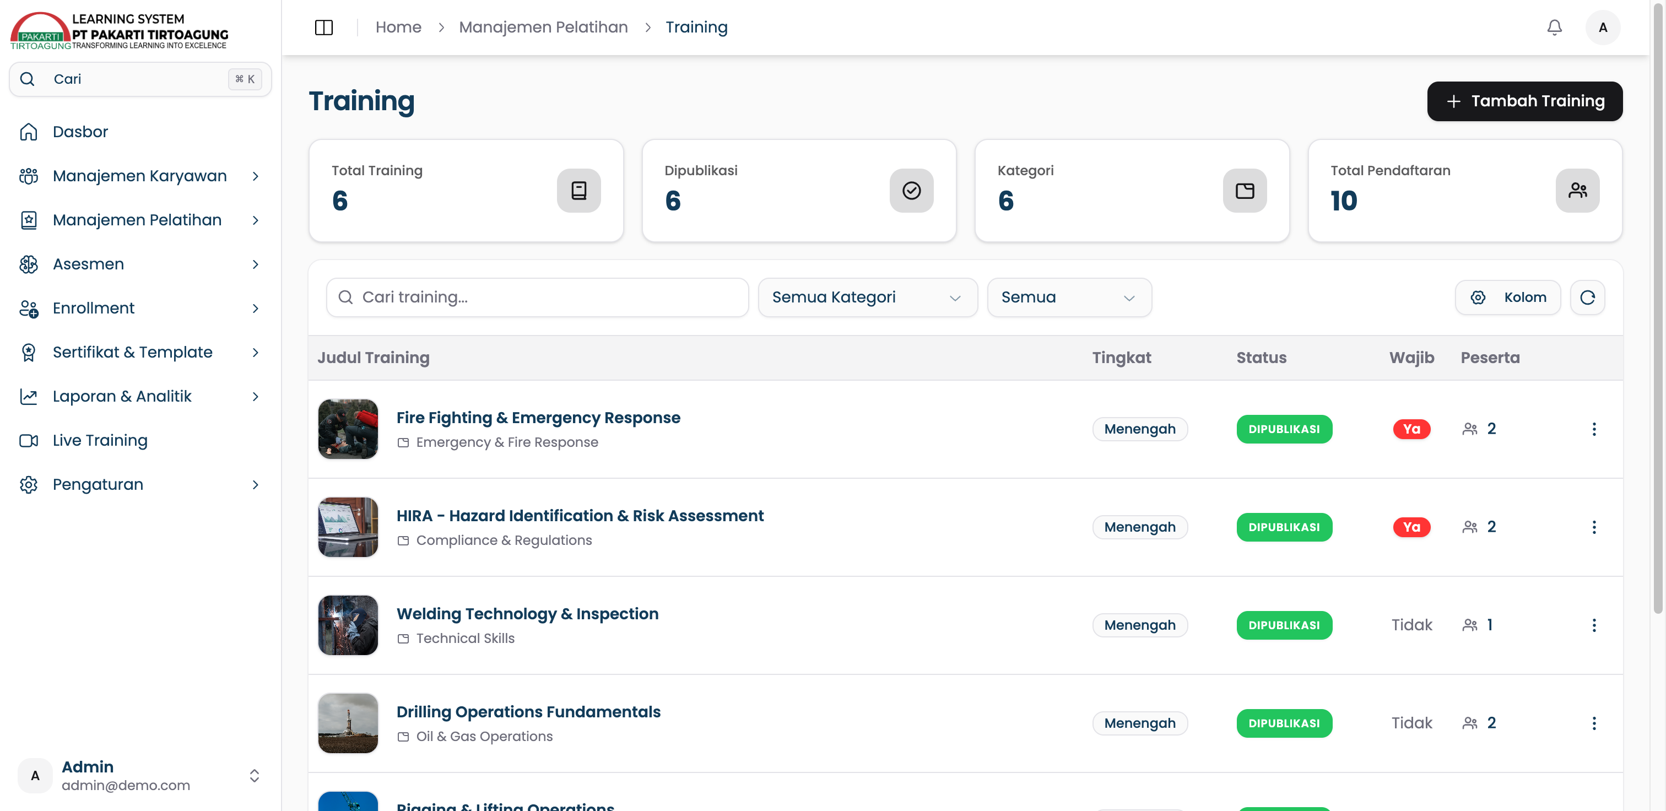This screenshot has height=811, width=1666.
Task: Click the Live Training video icon
Action: pos(29,440)
